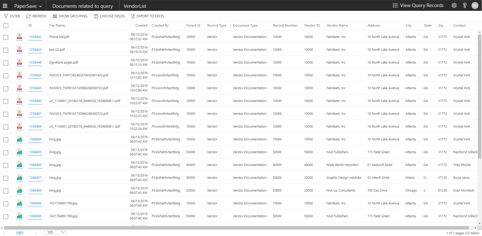Click PDF icon for Phone bill.pdf
The width and height of the screenshot is (482, 236).
tap(19, 37)
